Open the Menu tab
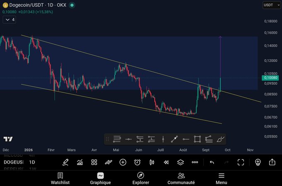This screenshot has width=282, height=186. 221,179
